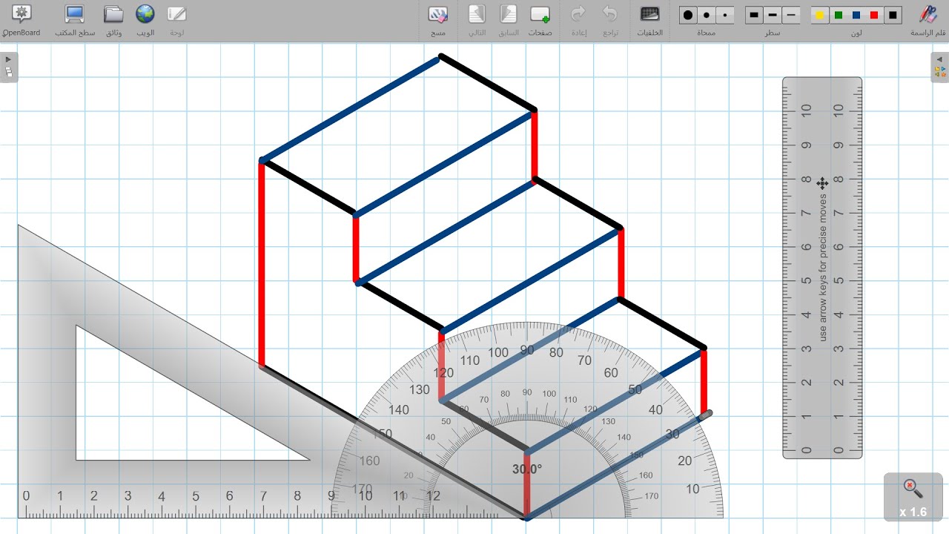Pick the red pen color
Image resolution: width=949 pixels, height=534 pixels.
875,15
